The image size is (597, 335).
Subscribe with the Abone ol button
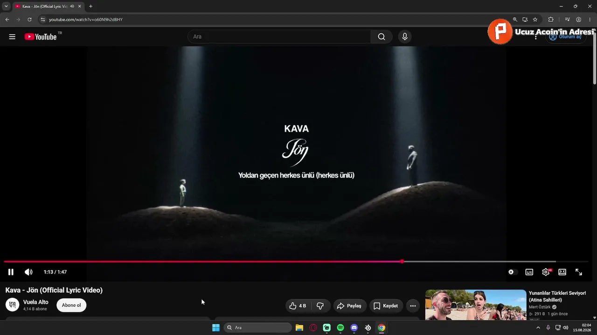click(71, 305)
